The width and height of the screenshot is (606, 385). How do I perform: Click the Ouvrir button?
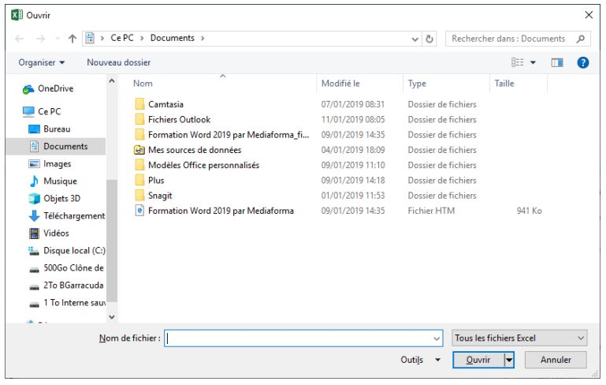[x=478, y=360]
